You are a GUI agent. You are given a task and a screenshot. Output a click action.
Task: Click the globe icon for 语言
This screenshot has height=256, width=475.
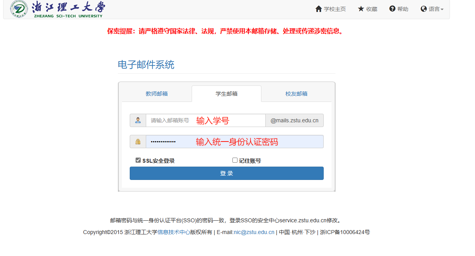point(424,9)
